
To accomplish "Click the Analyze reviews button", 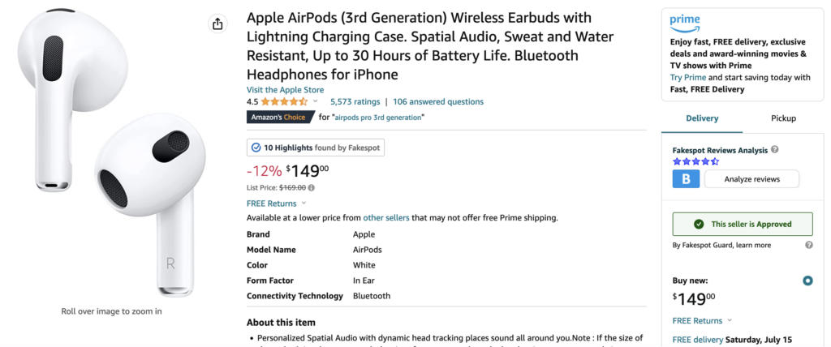I will (x=751, y=179).
